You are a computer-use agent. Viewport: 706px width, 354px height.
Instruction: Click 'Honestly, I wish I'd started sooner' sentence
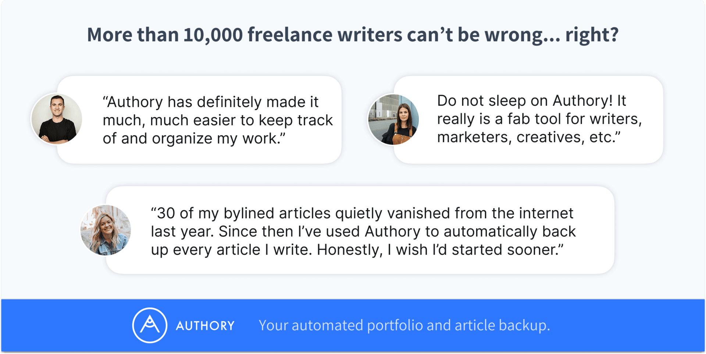[x=440, y=250]
